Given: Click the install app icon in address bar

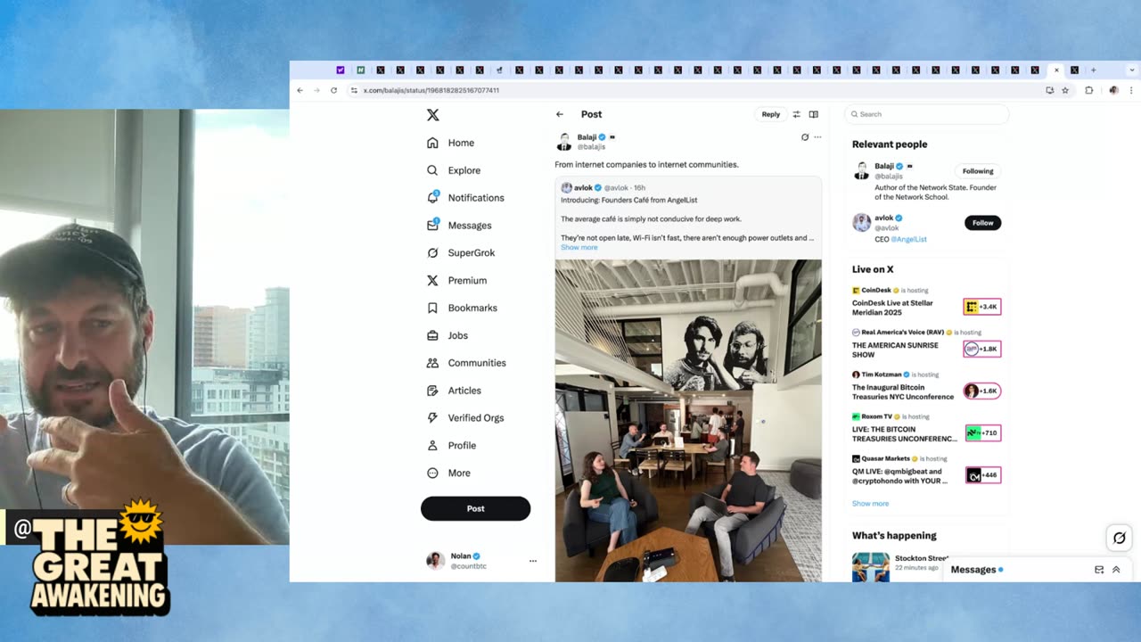Looking at the screenshot, I should tap(1050, 90).
